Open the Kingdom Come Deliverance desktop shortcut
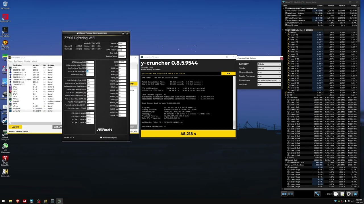The height and width of the screenshot is (204, 364). click(5, 31)
